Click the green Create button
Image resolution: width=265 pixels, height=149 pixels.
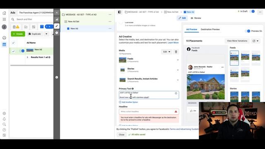point(18,34)
